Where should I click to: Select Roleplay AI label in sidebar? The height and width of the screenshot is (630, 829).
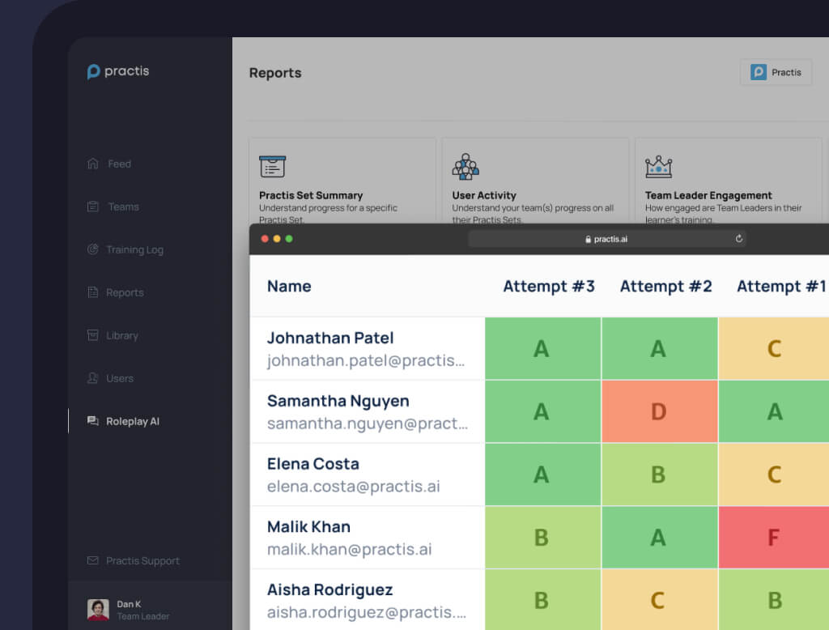(x=133, y=421)
